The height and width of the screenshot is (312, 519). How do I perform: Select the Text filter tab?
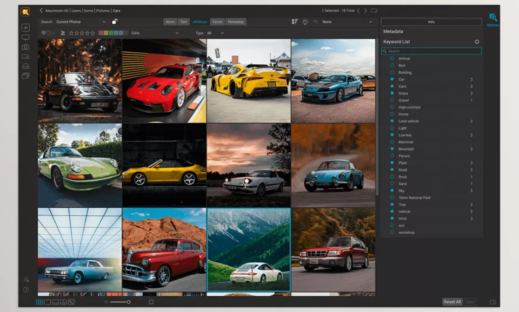click(x=183, y=22)
